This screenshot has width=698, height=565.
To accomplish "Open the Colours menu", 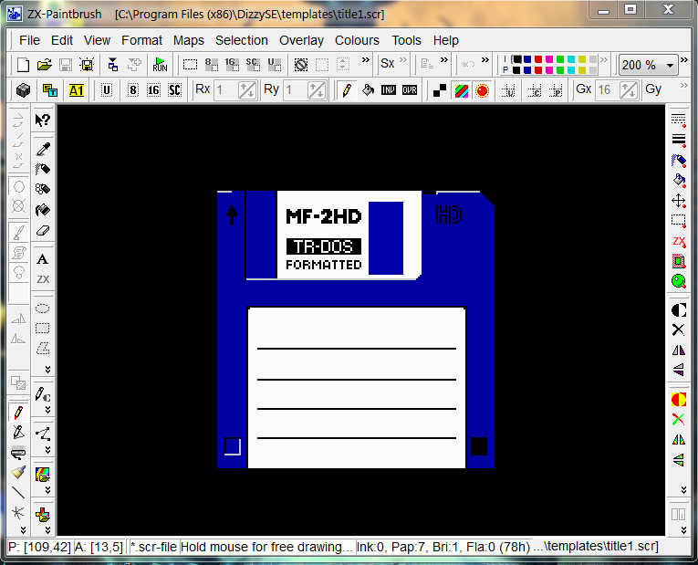I will click(x=357, y=40).
